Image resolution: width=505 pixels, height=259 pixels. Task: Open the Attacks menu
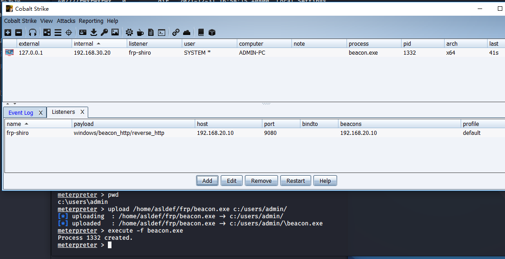pos(66,21)
